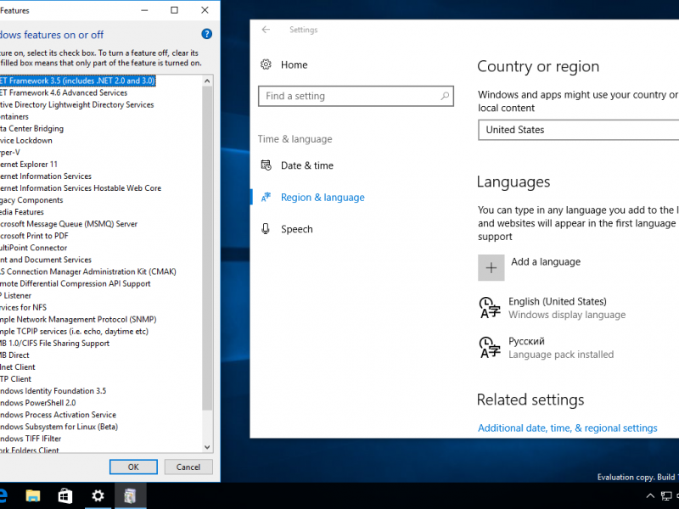This screenshot has width=679, height=509.
Task: Select Microsoft Message Queue (MSMQ) Server
Action: coord(69,224)
